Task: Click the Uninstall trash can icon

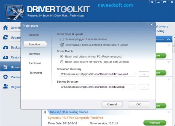Action: pyautogui.click(x=5, y=67)
